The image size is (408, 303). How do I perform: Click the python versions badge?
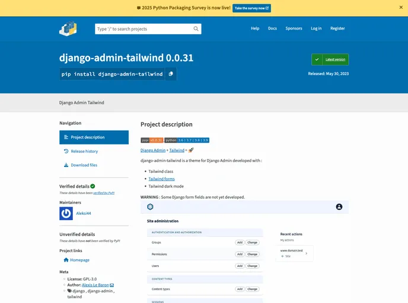[x=187, y=140]
